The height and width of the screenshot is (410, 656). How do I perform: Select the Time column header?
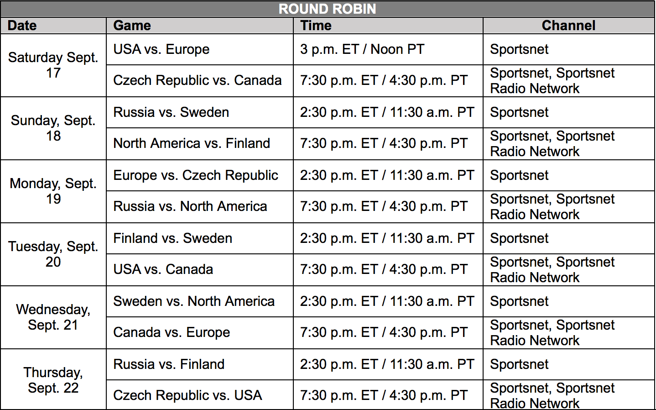[388, 26]
